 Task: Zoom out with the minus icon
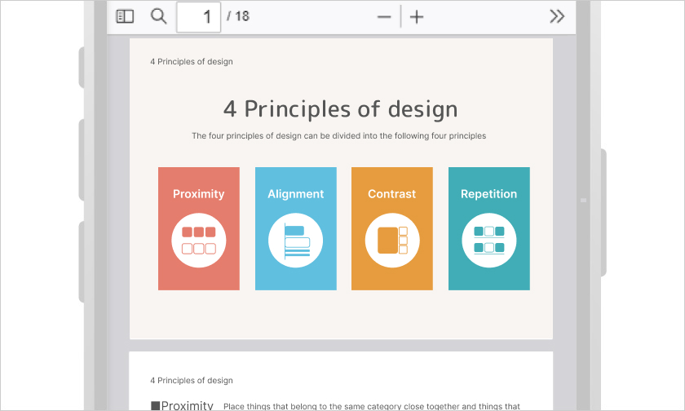[x=384, y=17]
